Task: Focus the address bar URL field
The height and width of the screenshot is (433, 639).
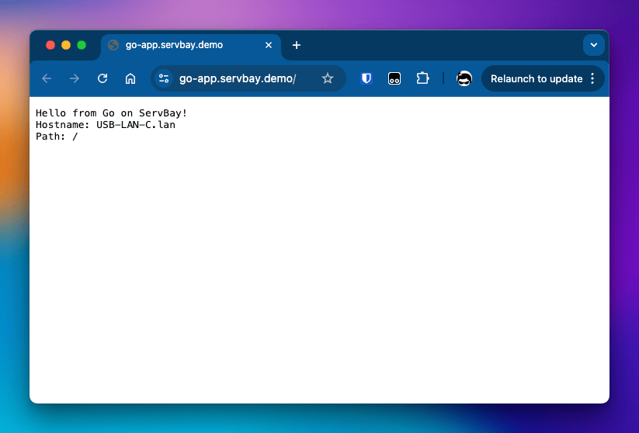Action: (241, 78)
